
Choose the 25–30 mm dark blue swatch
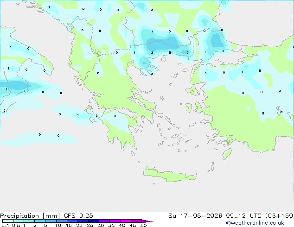tap(93, 221)
